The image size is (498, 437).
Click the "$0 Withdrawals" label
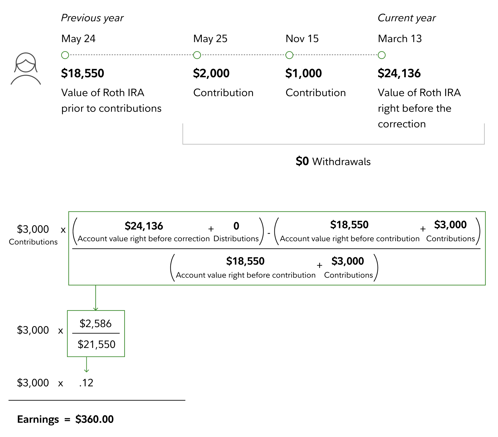coord(333,161)
